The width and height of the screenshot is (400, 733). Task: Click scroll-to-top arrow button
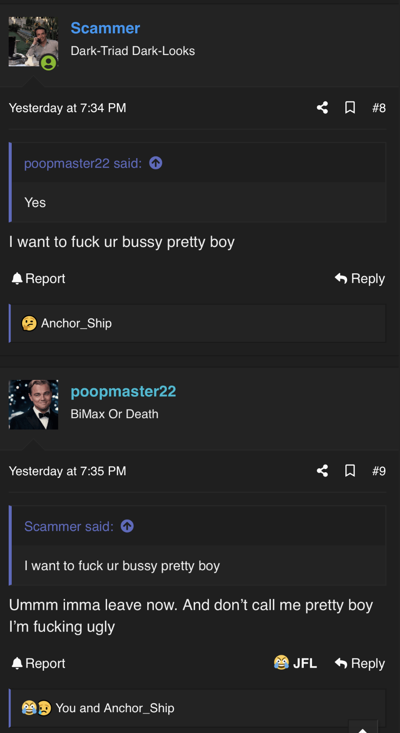coord(363,728)
